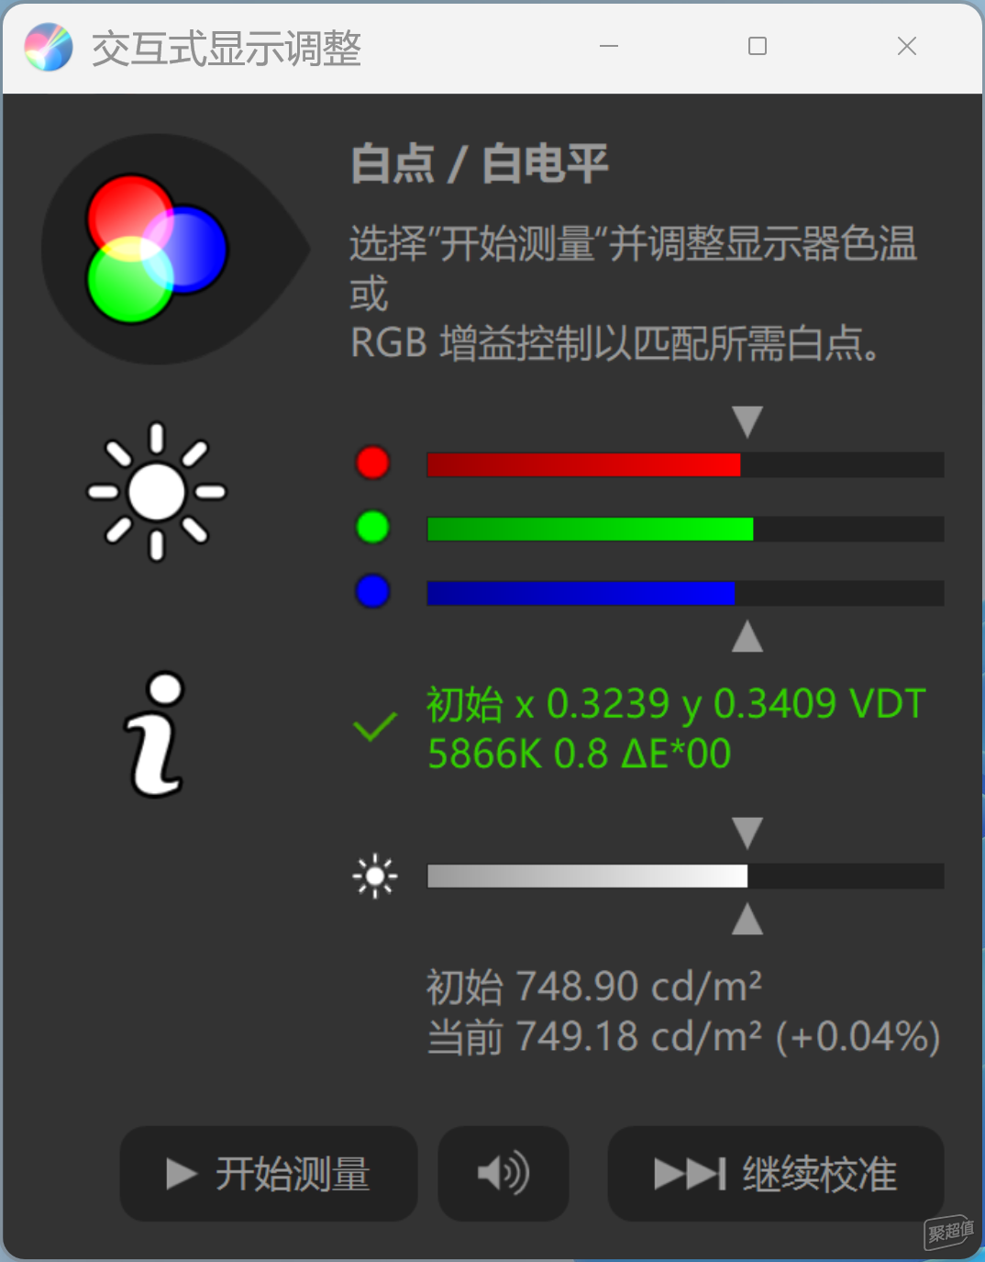Screen dimensions: 985x1262
Task: Click the information "i" icon
Action: (156, 734)
